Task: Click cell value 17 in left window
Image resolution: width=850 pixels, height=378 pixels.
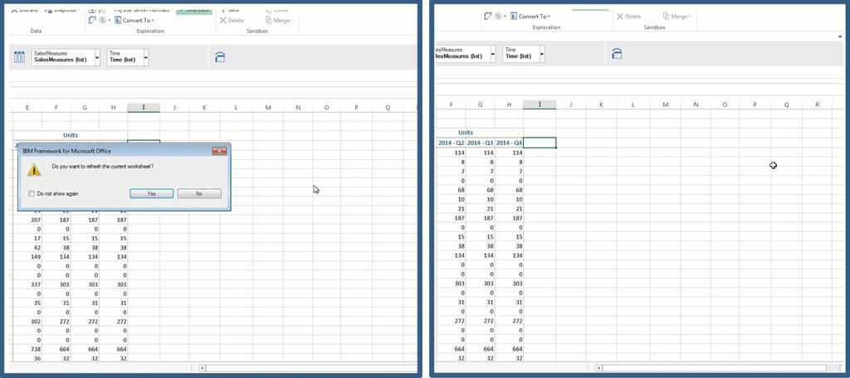Action: point(37,238)
